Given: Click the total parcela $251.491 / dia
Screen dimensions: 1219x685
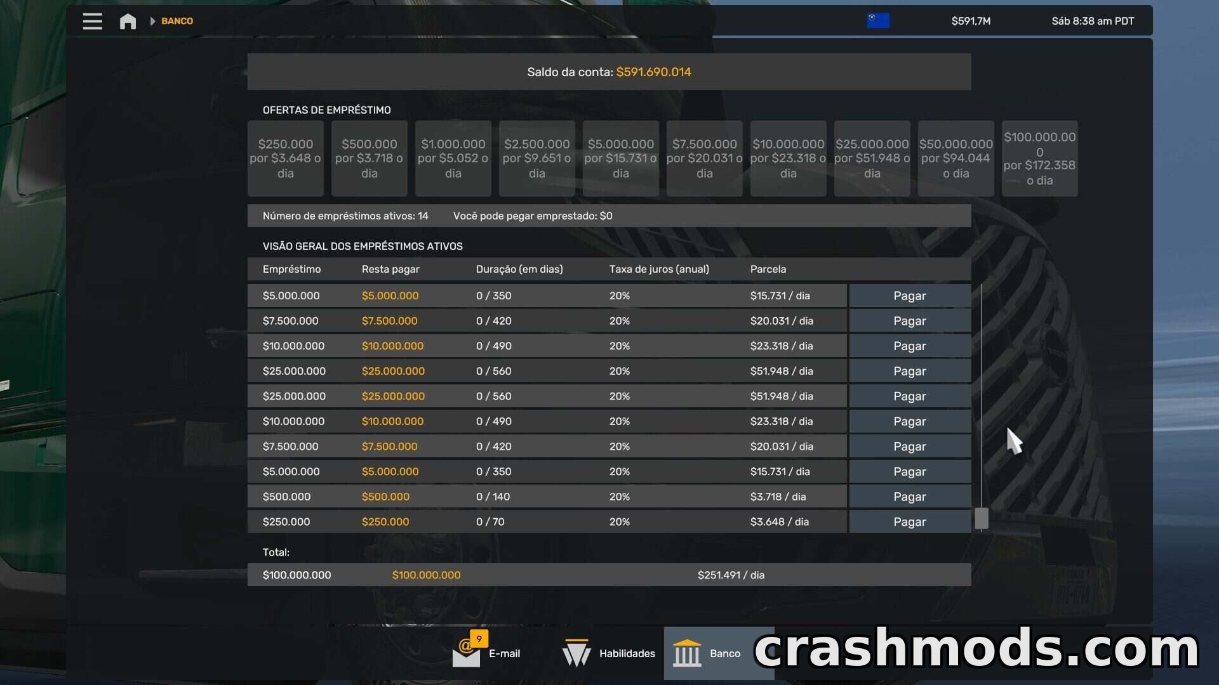Looking at the screenshot, I should tap(731, 575).
